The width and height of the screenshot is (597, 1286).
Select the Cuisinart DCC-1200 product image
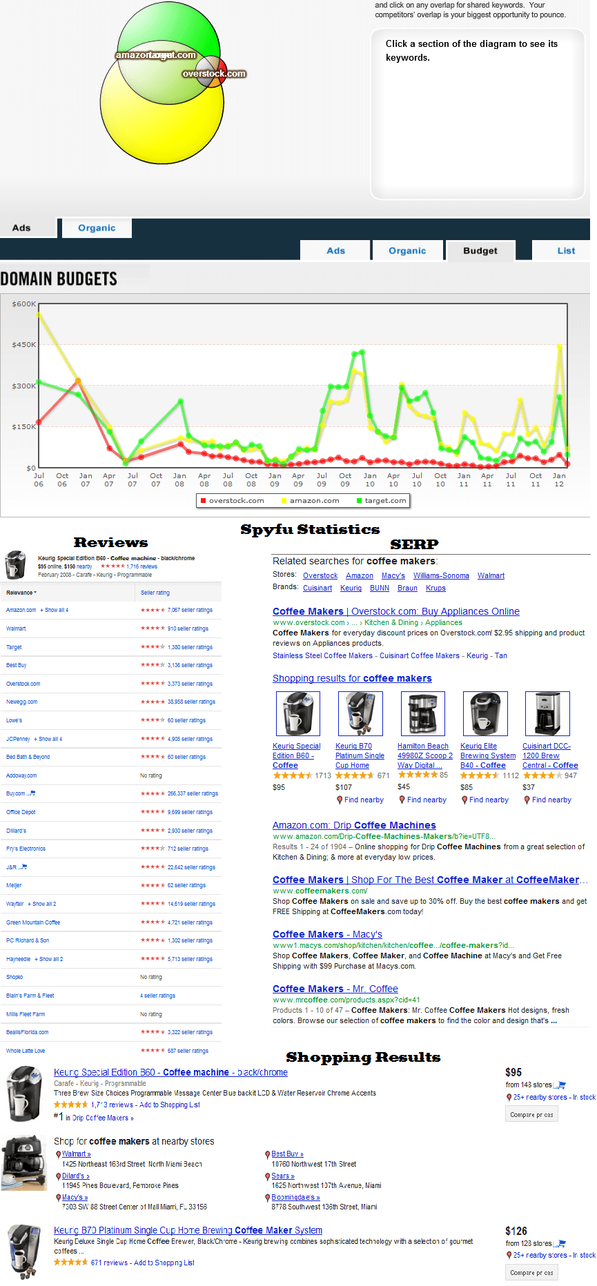pos(547,714)
